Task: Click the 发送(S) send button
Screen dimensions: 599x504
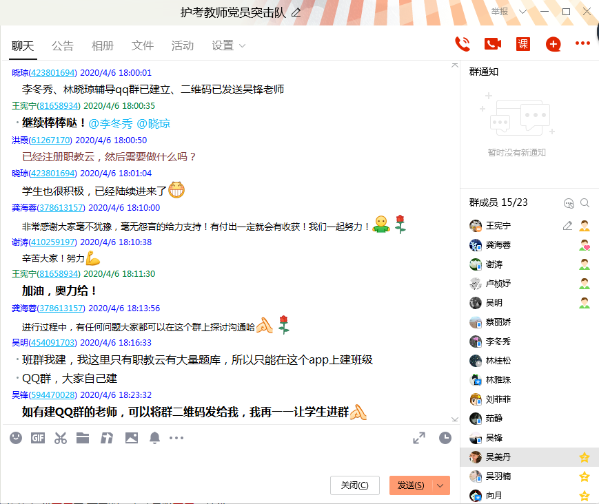Action: coord(411,485)
